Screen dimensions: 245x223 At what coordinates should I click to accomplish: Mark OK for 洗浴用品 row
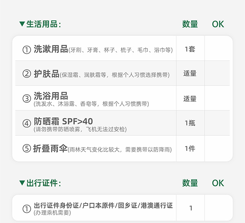(x=218, y=98)
